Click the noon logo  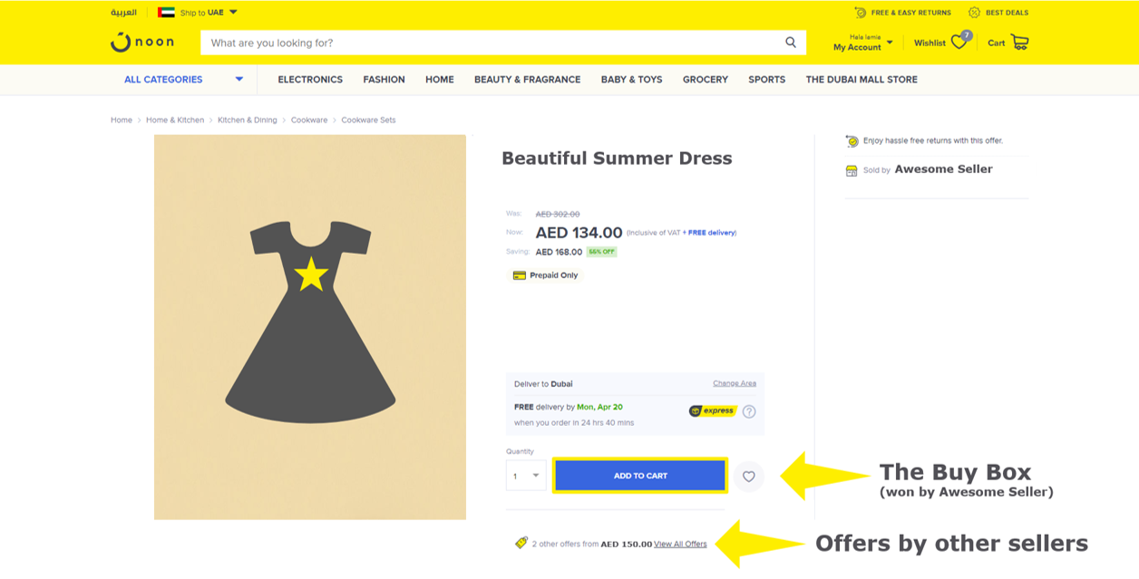point(141,43)
